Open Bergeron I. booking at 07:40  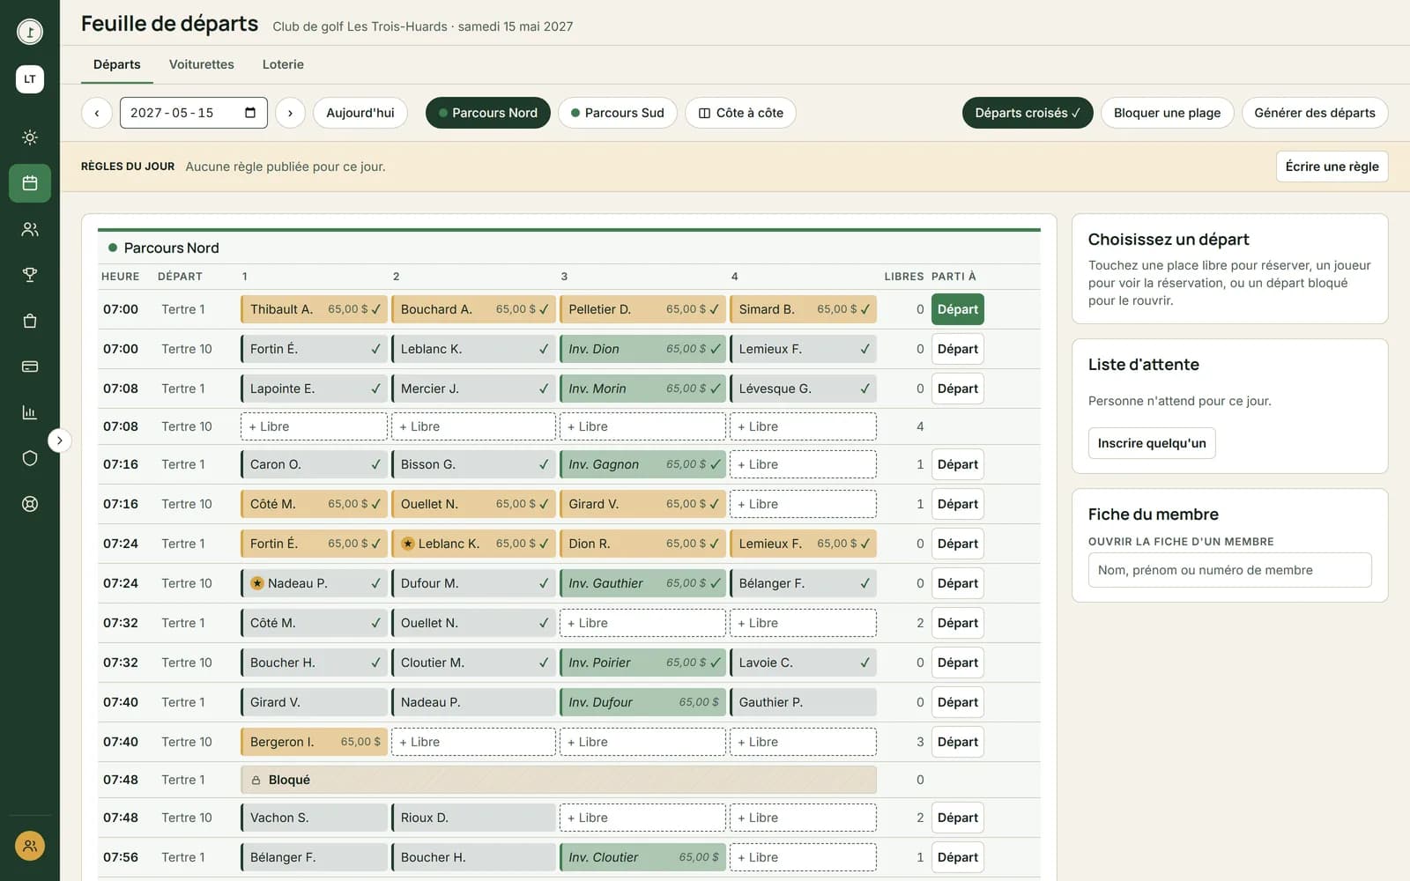(314, 742)
